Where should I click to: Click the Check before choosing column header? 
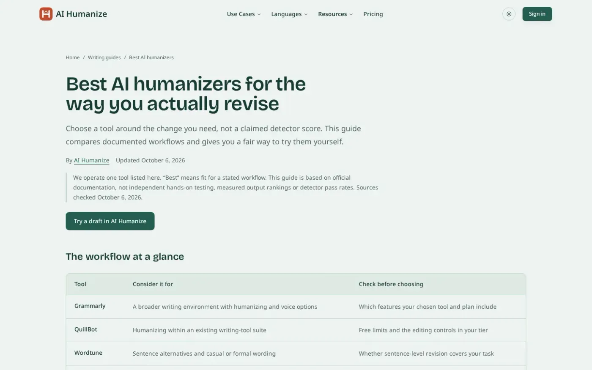point(391,284)
